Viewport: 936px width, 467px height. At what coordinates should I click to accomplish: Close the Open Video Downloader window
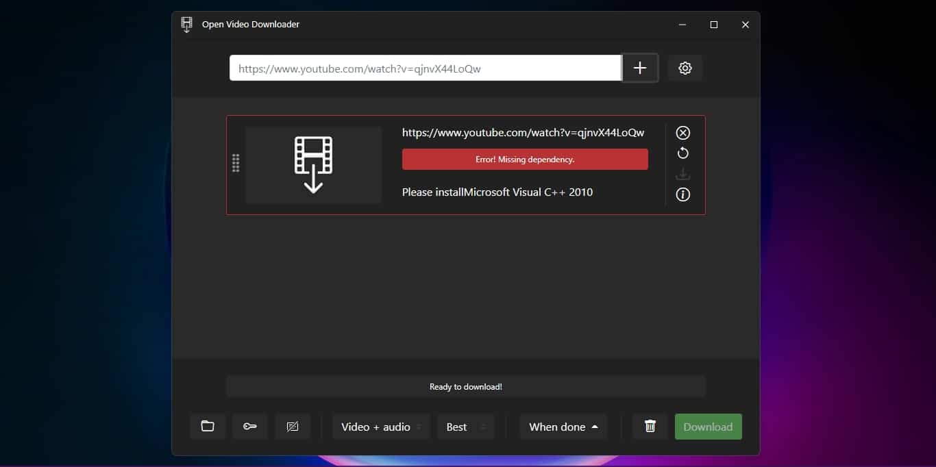pos(746,25)
